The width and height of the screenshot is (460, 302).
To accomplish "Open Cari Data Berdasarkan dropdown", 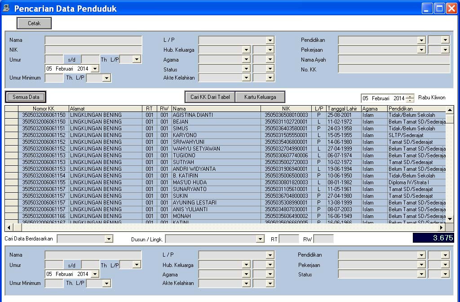I will 109,239.
